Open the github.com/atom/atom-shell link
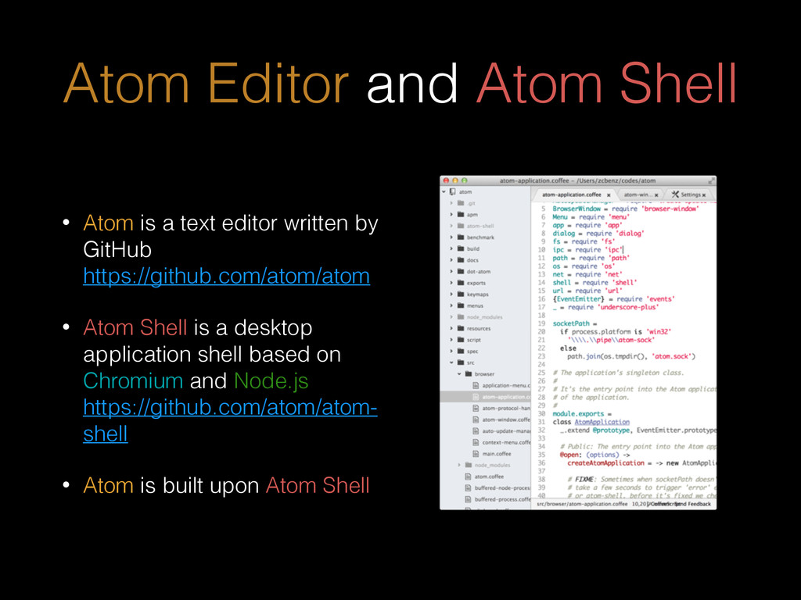This screenshot has height=600, width=801. coord(231,420)
